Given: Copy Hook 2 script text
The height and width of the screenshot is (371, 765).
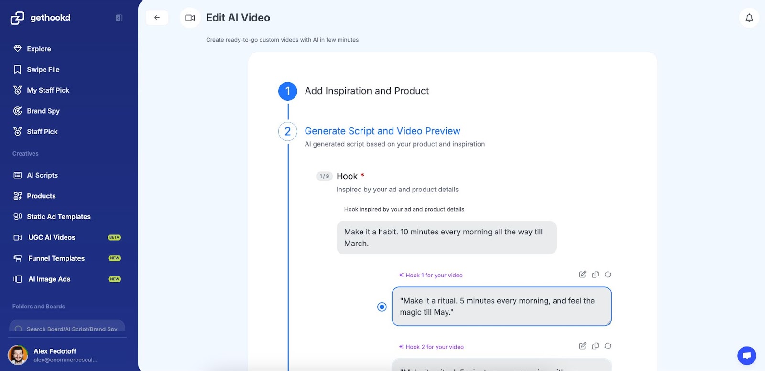Looking at the screenshot, I should (x=595, y=346).
